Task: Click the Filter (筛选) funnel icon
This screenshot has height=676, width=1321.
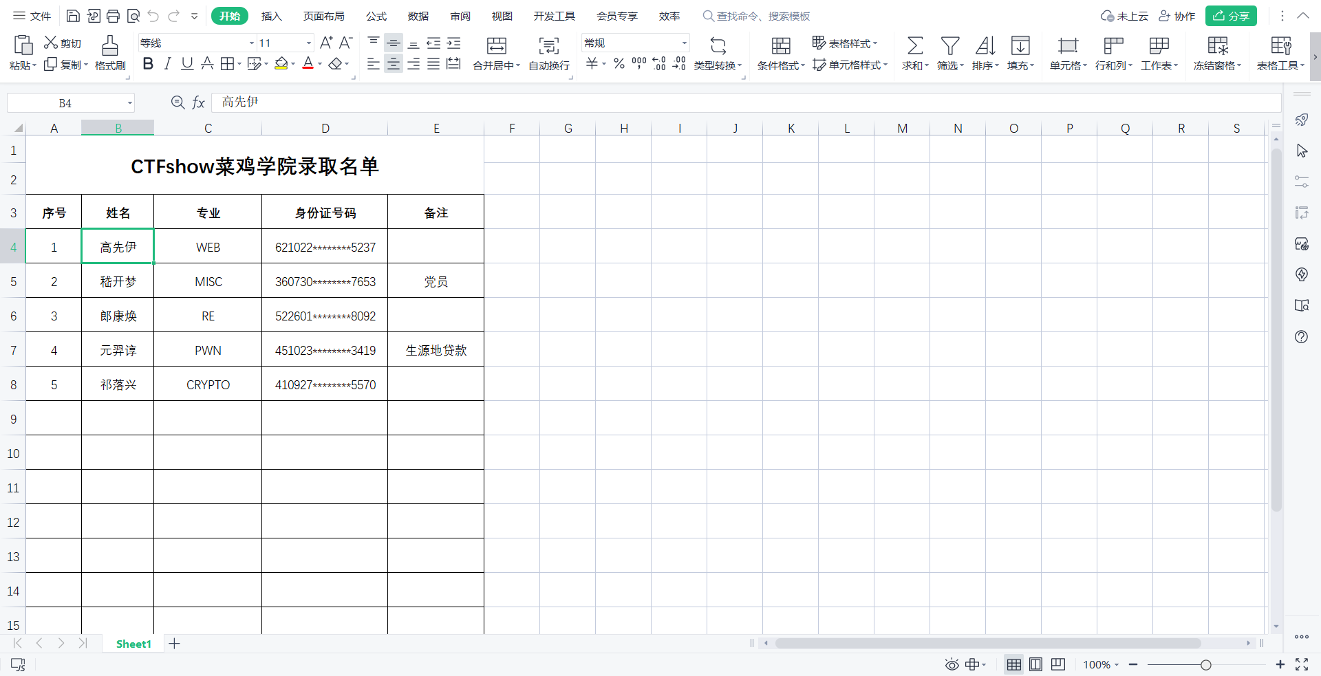Action: tap(949, 46)
